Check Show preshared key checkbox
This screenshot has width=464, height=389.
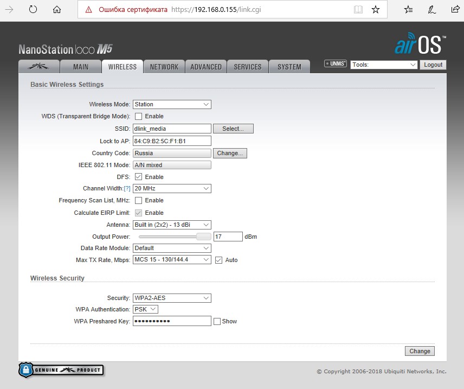coord(217,321)
